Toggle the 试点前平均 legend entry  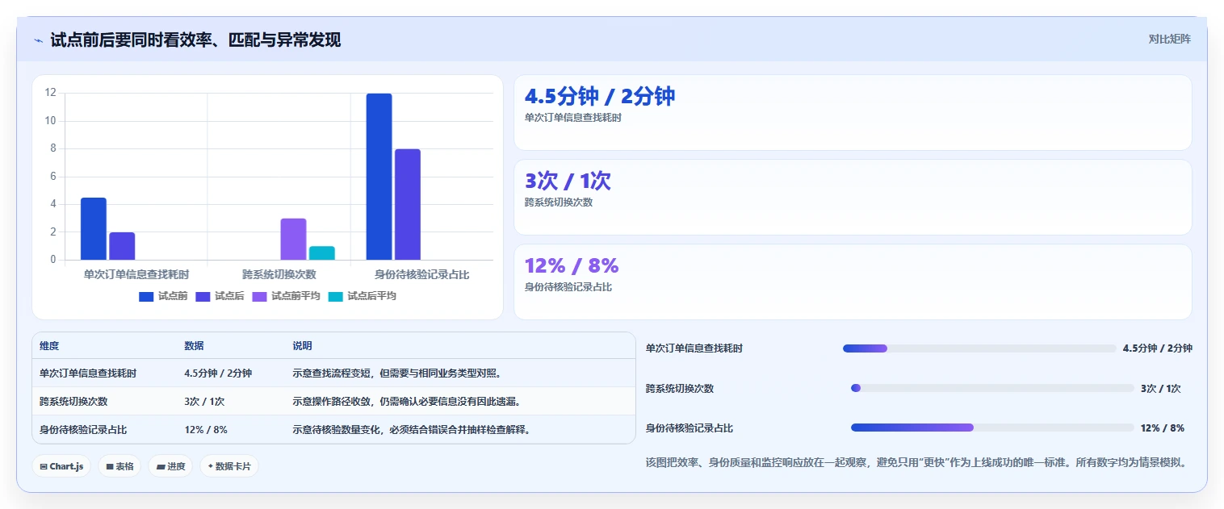pyautogui.click(x=286, y=296)
